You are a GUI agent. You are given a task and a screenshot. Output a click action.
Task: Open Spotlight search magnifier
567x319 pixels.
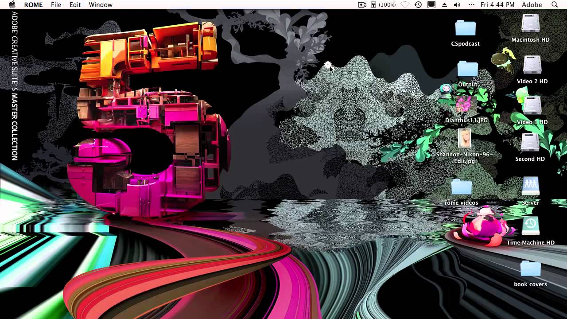click(555, 5)
